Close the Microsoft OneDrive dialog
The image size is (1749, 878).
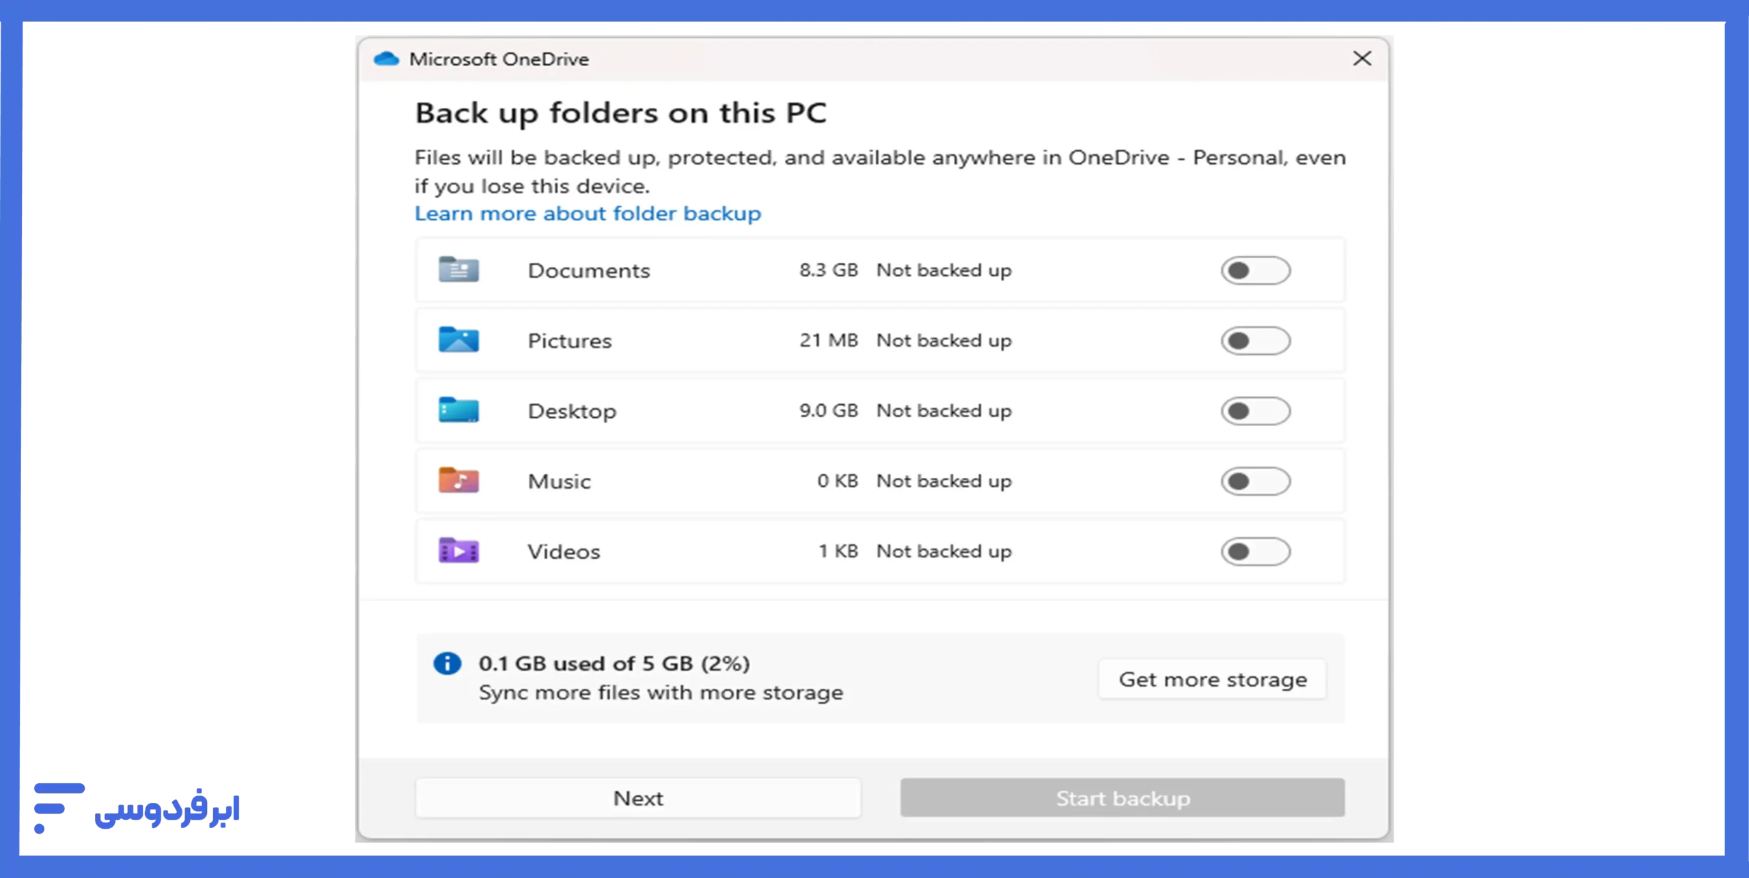[1362, 59]
